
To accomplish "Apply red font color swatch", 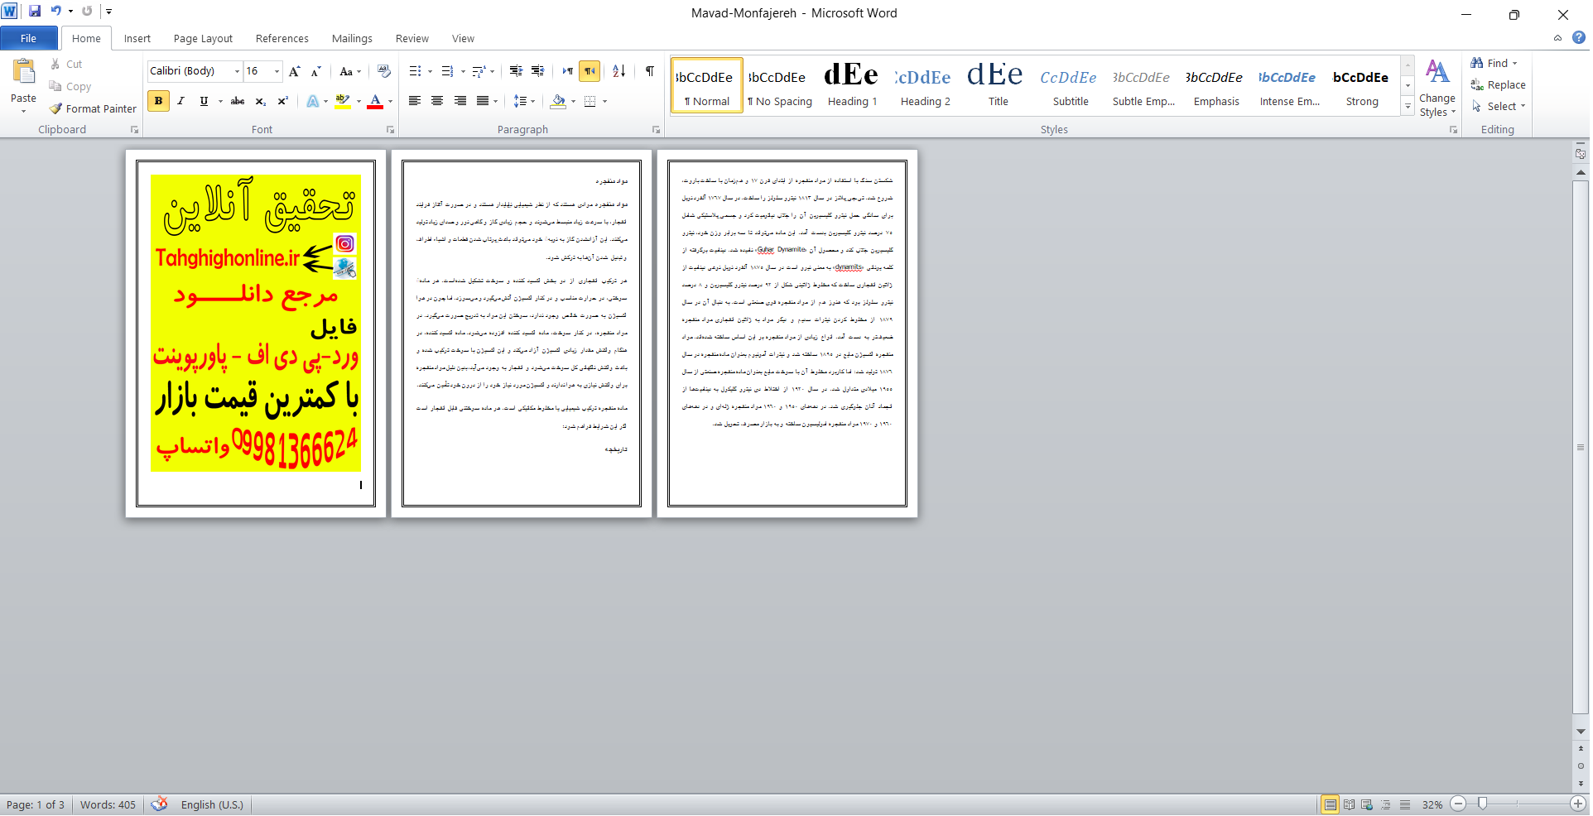I will pyautogui.click(x=375, y=101).
